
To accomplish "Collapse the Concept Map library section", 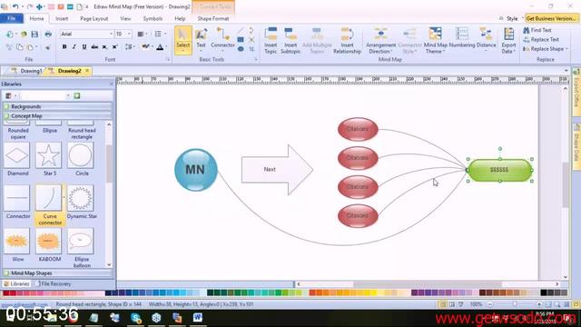I will [x=57, y=115].
